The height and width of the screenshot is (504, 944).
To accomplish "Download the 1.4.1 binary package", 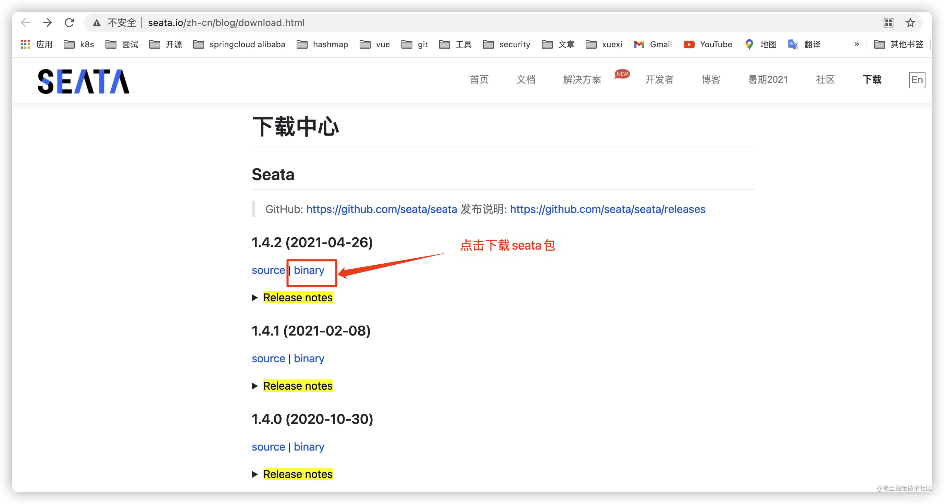I will 309,358.
